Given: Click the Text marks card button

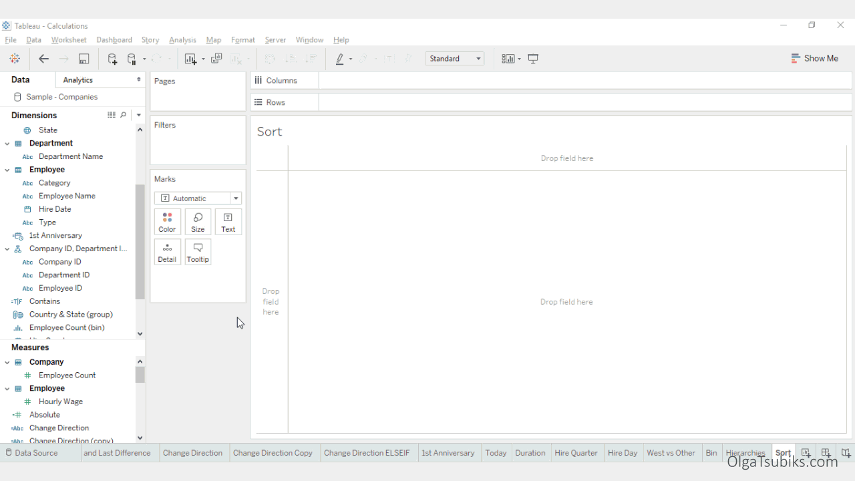Looking at the screenshot, I should tap(228, 222).
